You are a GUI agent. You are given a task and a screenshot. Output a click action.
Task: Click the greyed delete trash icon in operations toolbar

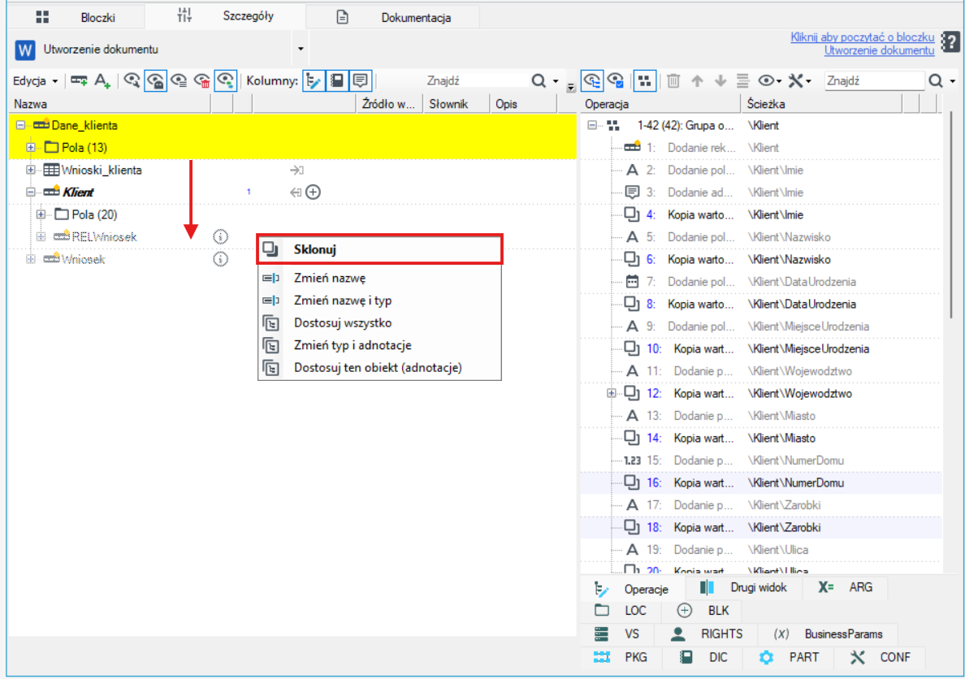tap(673, 80)
